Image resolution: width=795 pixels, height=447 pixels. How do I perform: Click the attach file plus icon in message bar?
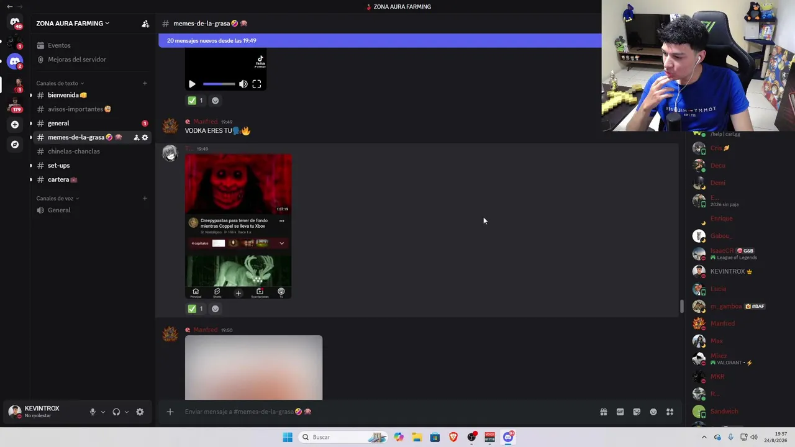pyautogui.click(x=170, y=412)
